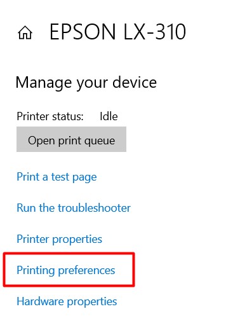The image size is (240, 330).
Task: Open Hardware properties
Action: 67,301
